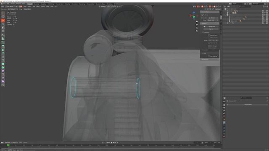
Task: Open the Mesh menu in viewport header
Action: pyautogui.click(x=38, y=7)
